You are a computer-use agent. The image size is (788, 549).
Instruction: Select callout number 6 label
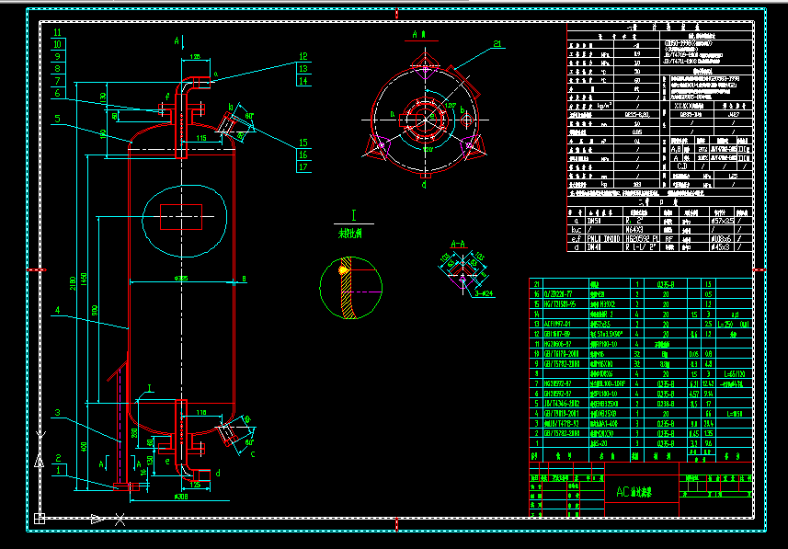tap(58, 93)
